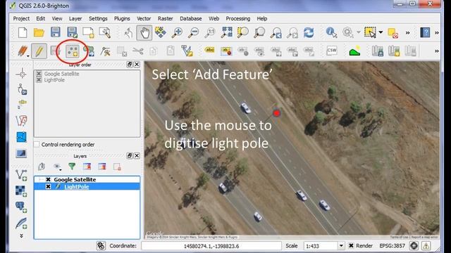Click the Select Features by rectangle icon
Image resolution: width=451 pixels, height=253 pixels.
[370, 32]
